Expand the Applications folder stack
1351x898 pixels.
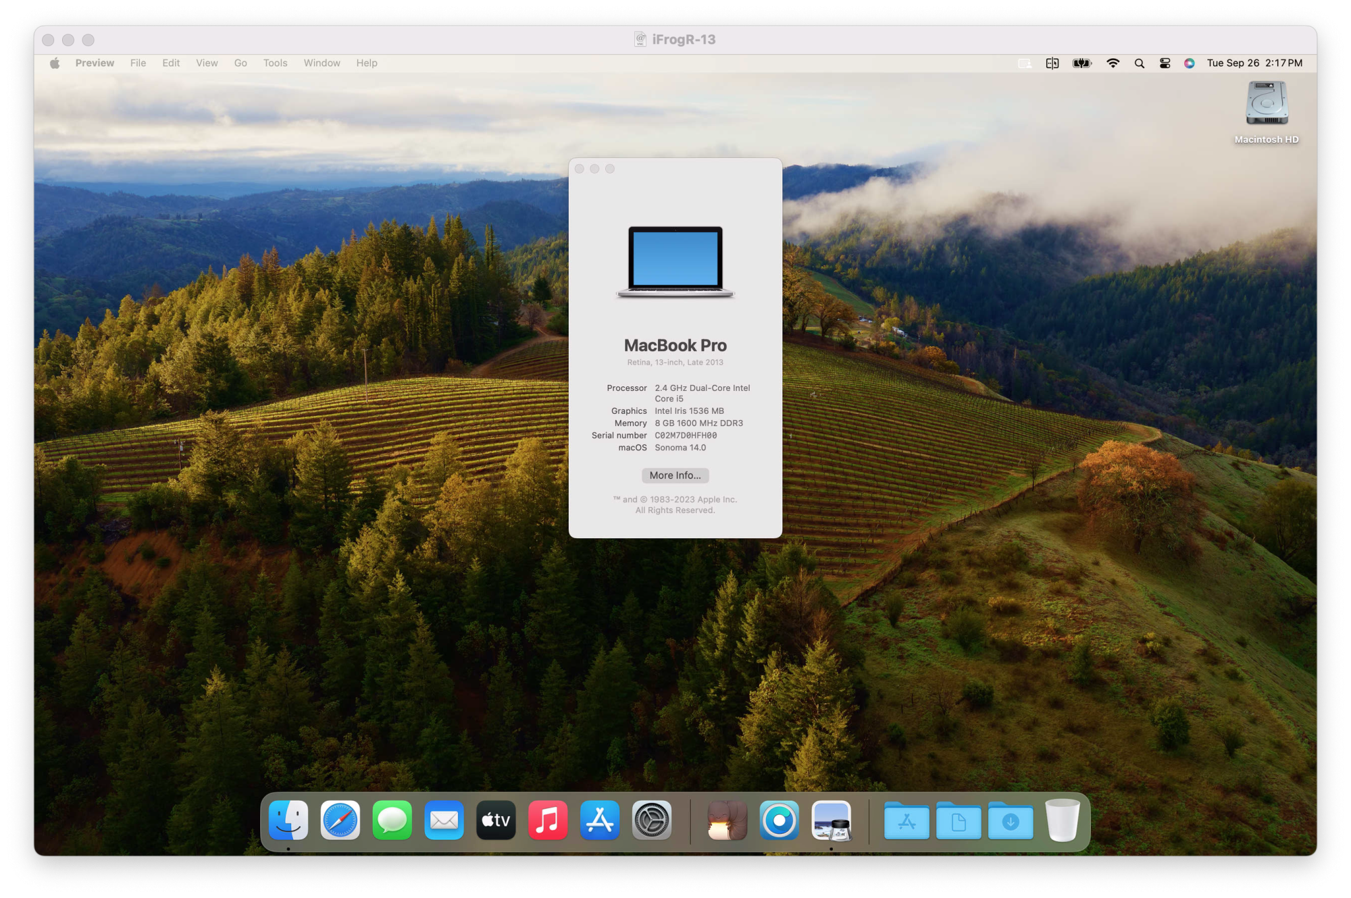[x=907, y=822]
